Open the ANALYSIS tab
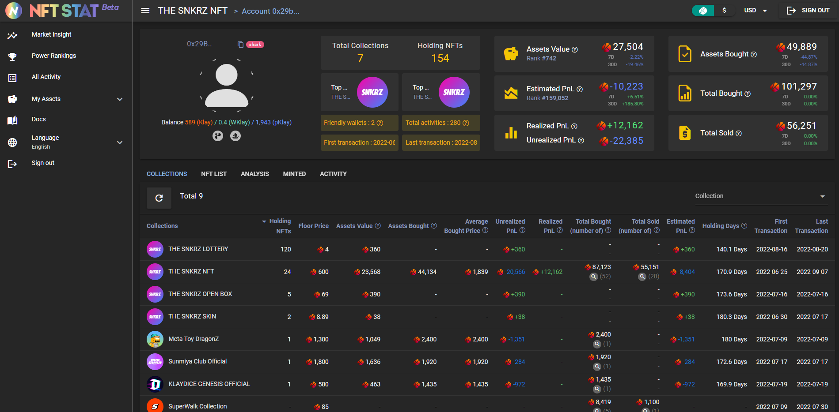 254,174
